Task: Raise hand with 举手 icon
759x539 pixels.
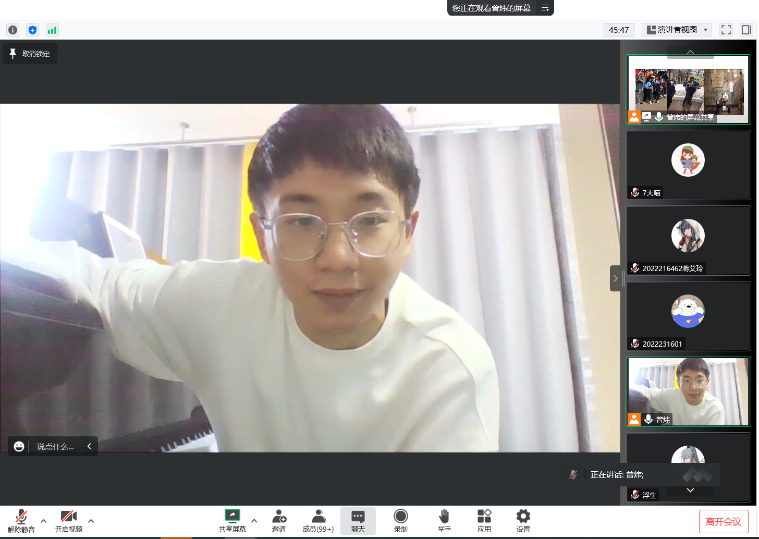Action: coord(444,520)
